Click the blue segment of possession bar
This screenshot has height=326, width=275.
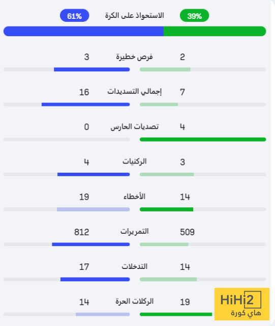(x=83, y=31)
